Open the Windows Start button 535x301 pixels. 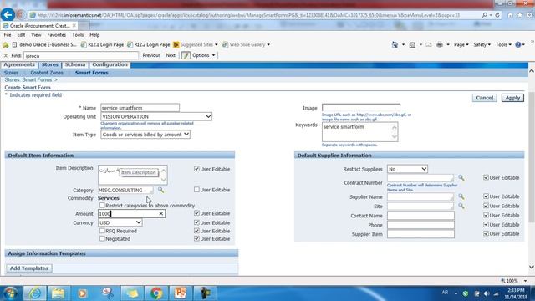[10, 293]
